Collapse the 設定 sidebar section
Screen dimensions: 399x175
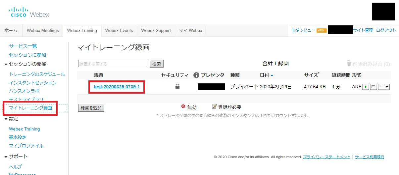click(x=6, y=119)
